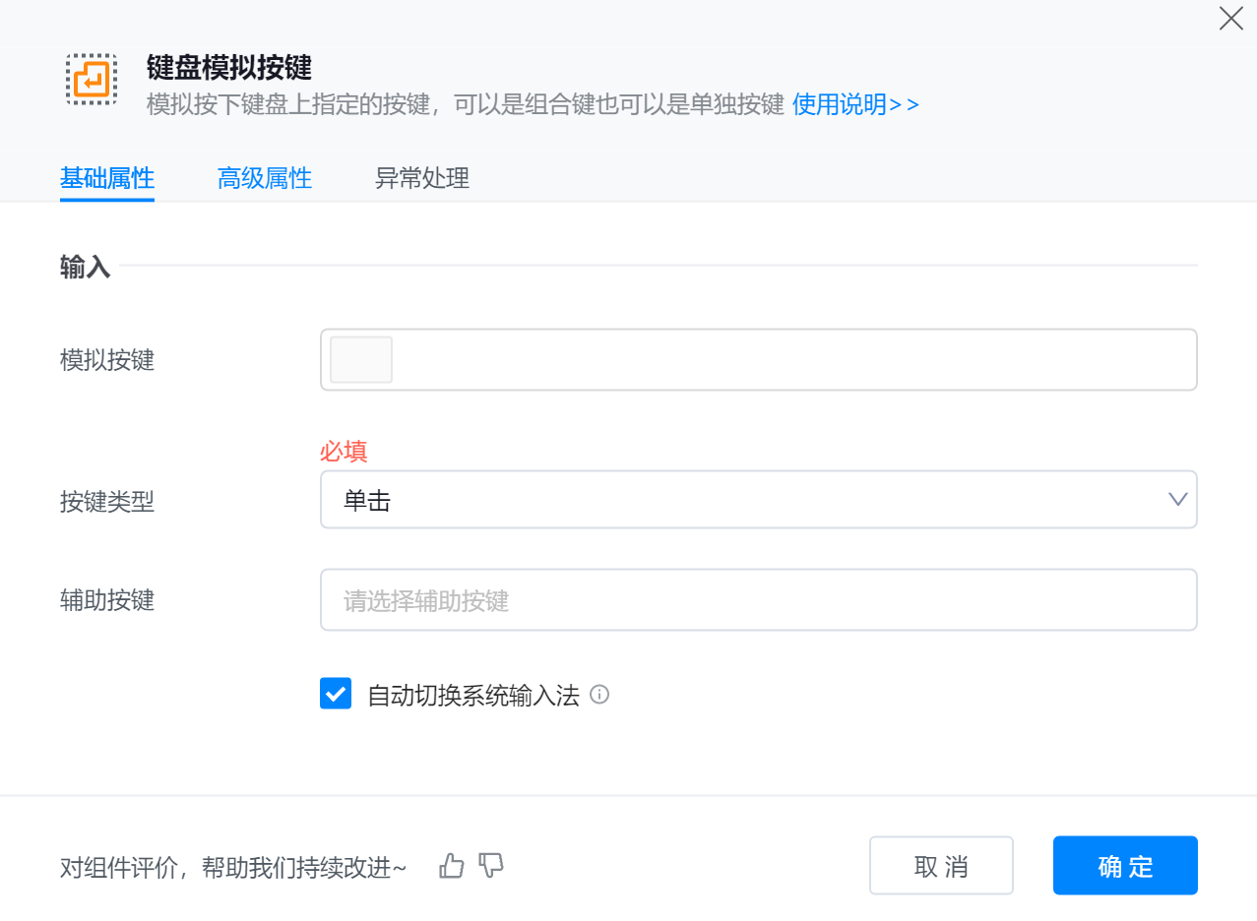Viewport: 1257px width, 921px height.
Task: Click the 输入 section header
Action: point(86,267)
